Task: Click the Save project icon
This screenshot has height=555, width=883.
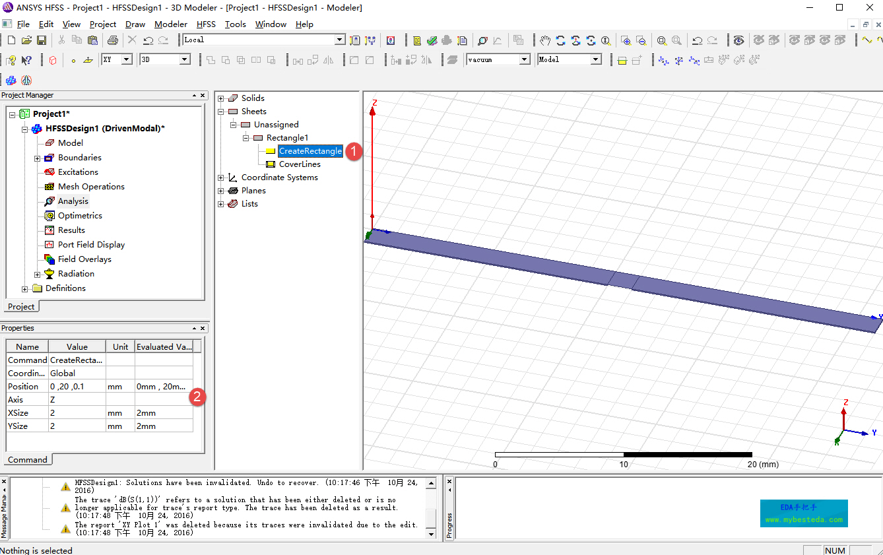Action: 41,40
